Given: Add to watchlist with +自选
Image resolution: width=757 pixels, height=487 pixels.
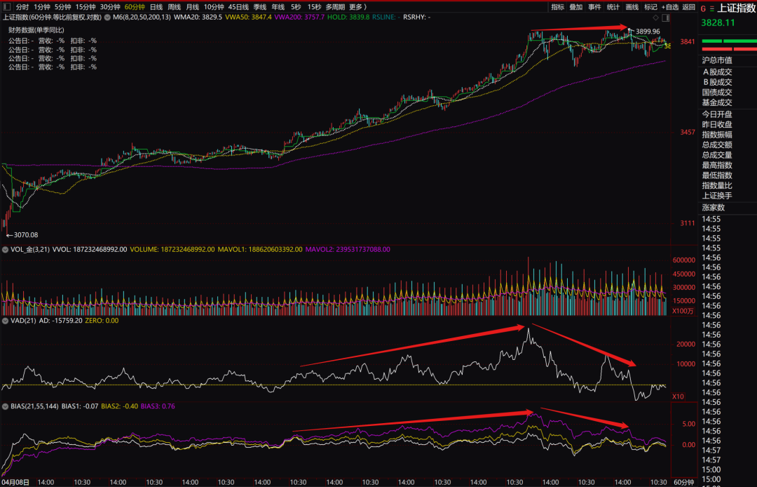Looking at the screenshot, I should click(x=670, y=7).
